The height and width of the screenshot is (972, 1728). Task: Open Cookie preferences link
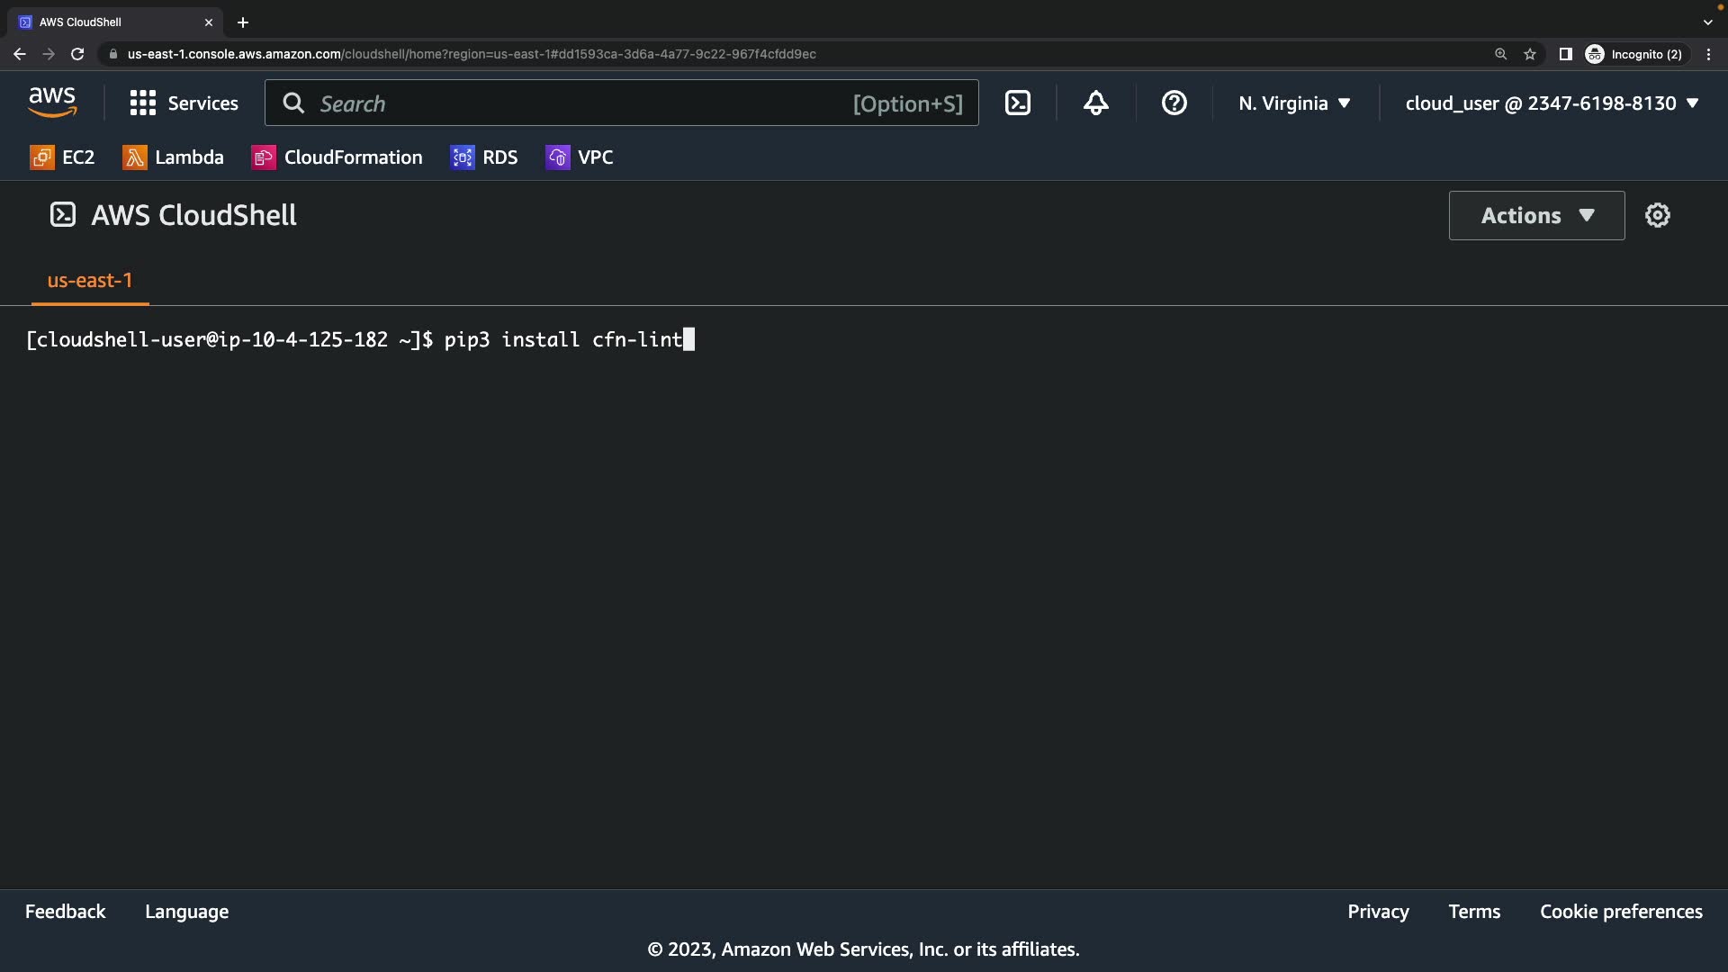point(1621,912)
